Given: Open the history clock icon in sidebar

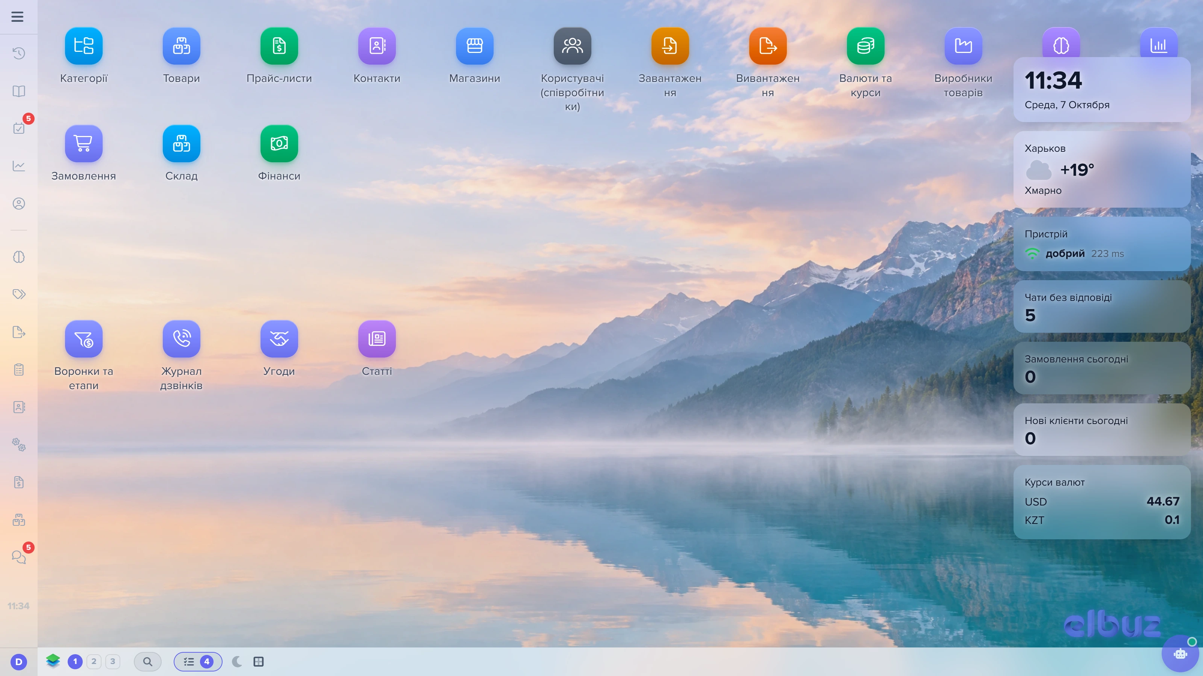Looking at the screenshot, I should (x=19, y=53).
